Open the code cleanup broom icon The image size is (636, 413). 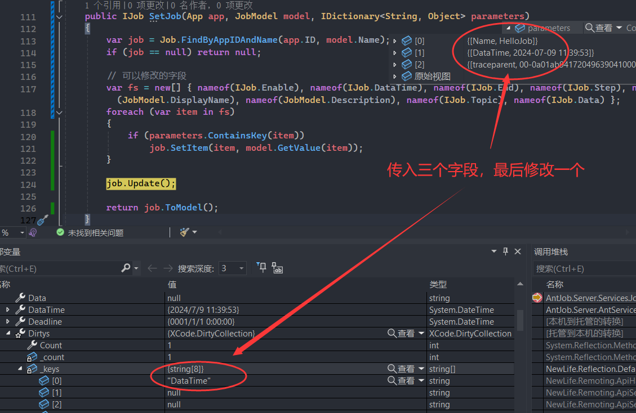pyautogui.click(x=184, y=232)
